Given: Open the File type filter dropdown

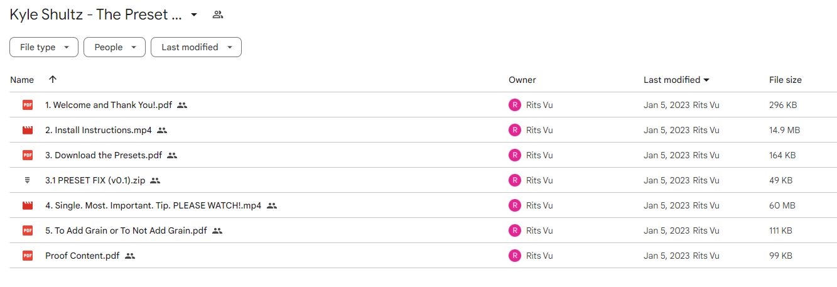Looking at the screenshot, I should point(44,47).
